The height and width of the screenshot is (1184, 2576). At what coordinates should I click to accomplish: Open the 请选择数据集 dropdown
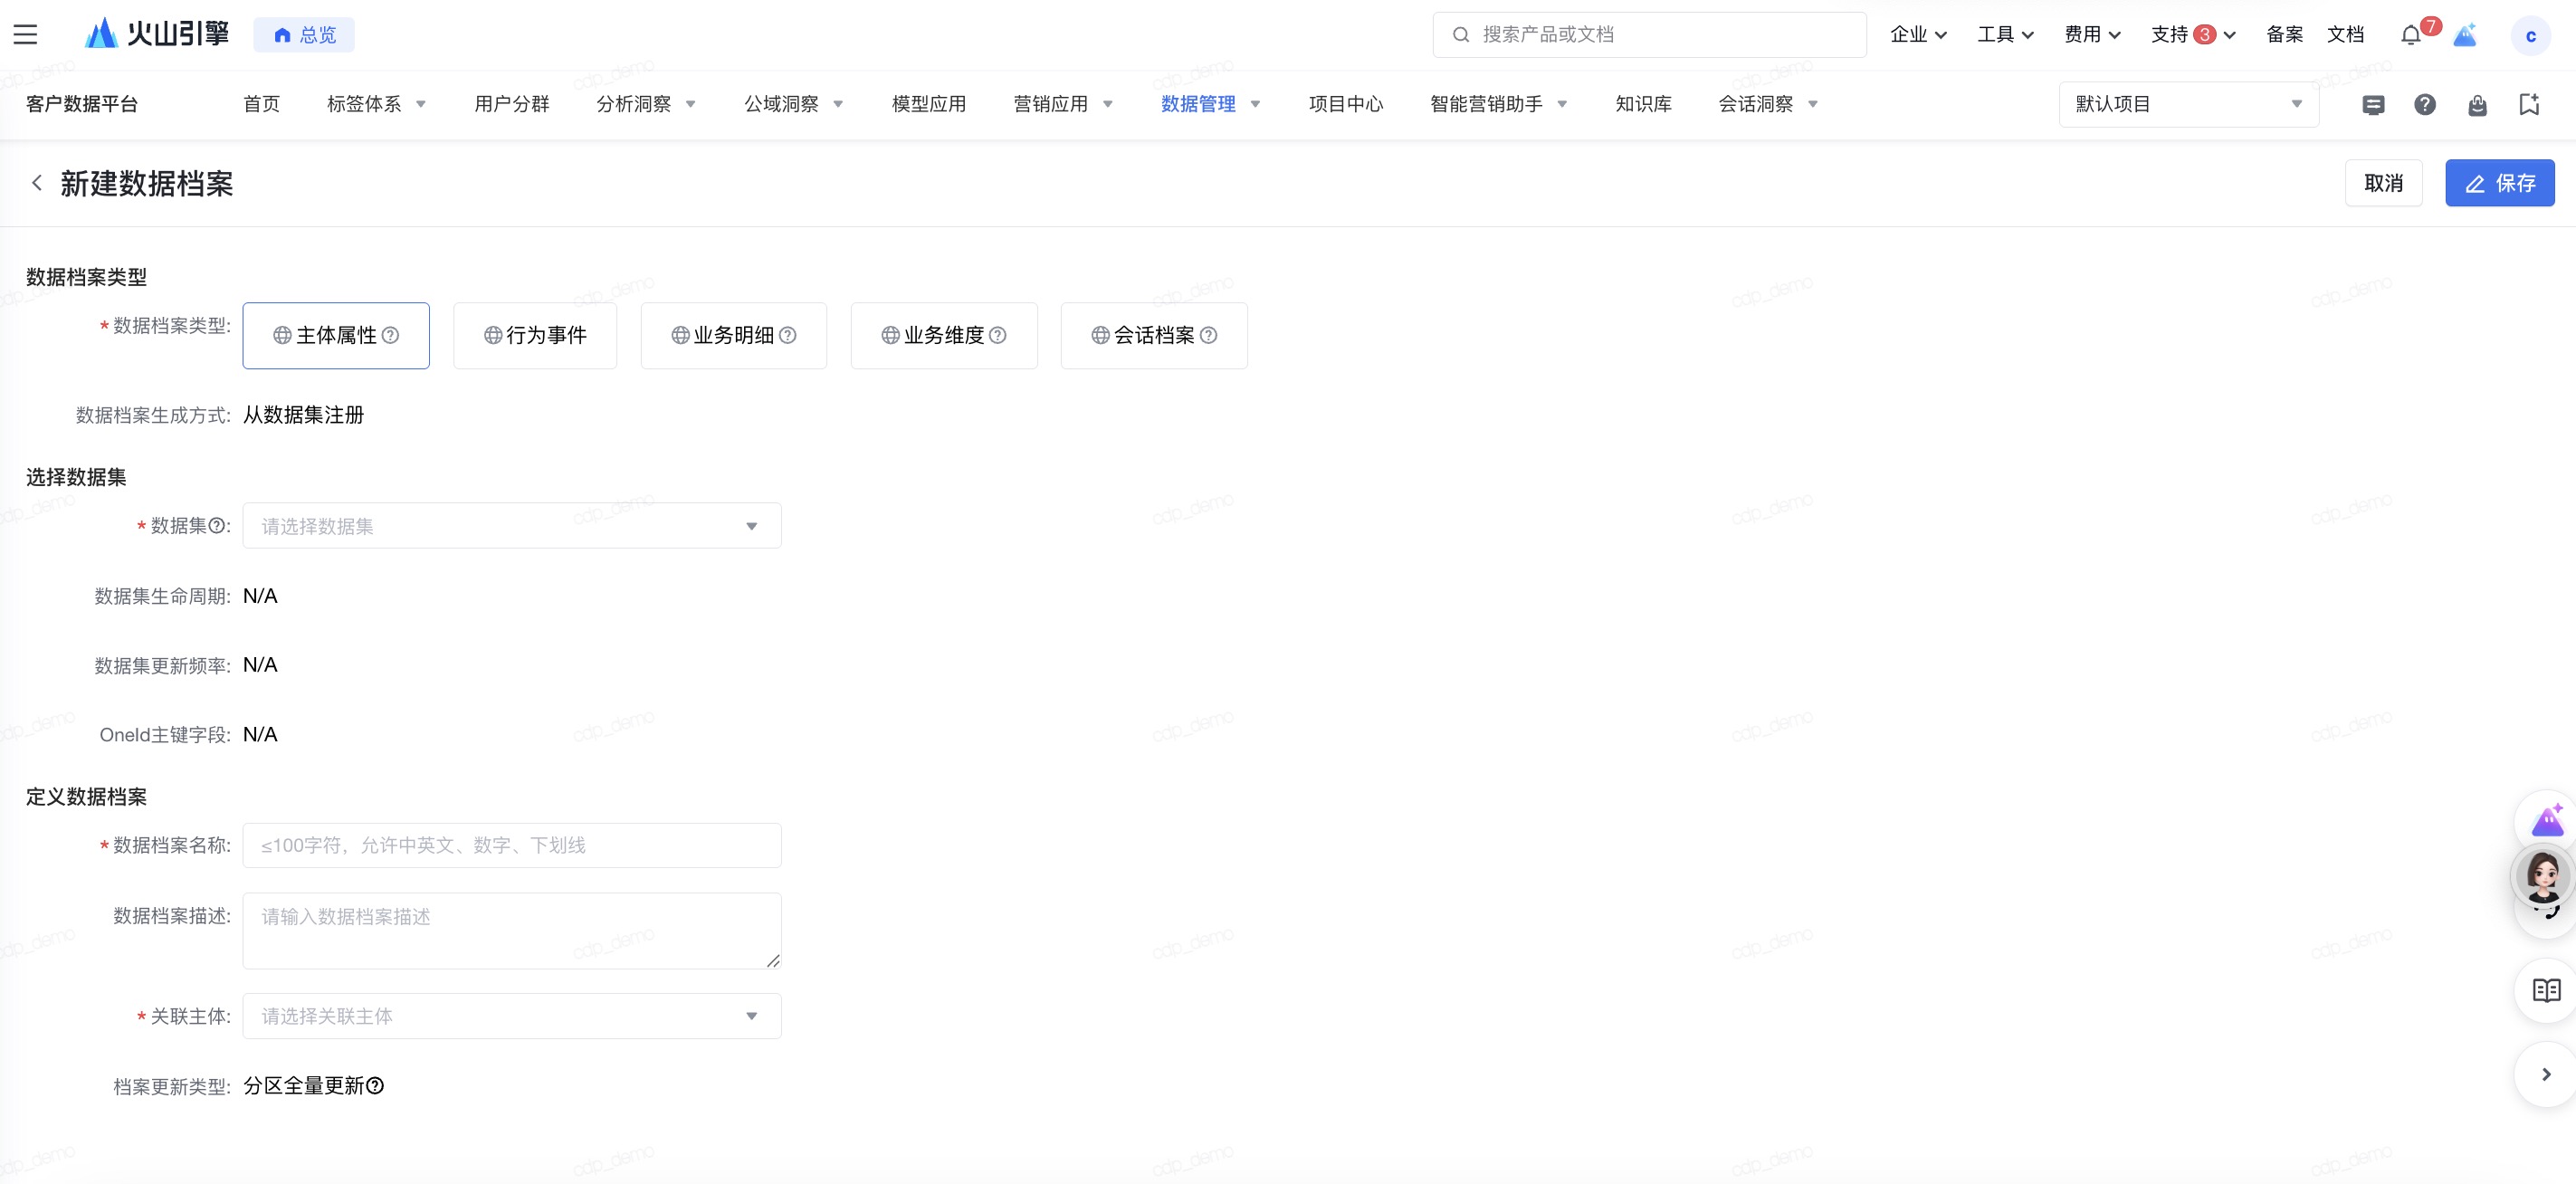coord(511,526)
